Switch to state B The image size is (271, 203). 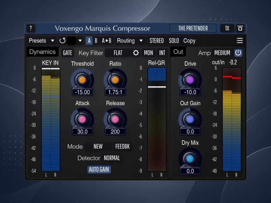[96, 41]
